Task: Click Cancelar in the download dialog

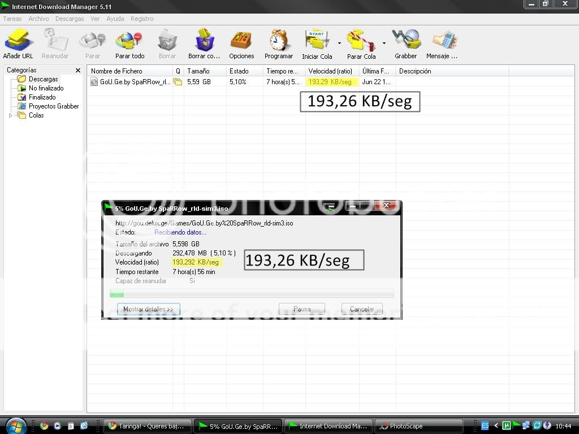Action: click(362, 309)
